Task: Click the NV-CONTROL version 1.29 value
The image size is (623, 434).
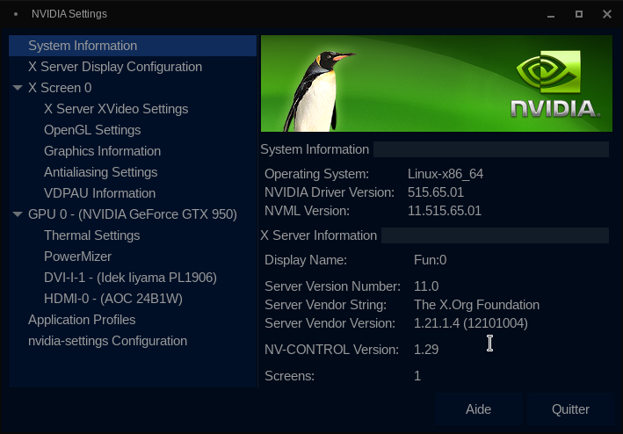Action: tap(426, 350)
